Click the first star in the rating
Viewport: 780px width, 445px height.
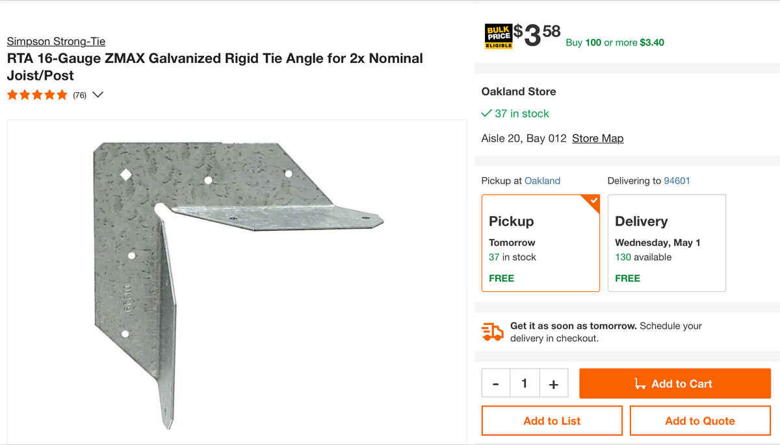[12, 94]
